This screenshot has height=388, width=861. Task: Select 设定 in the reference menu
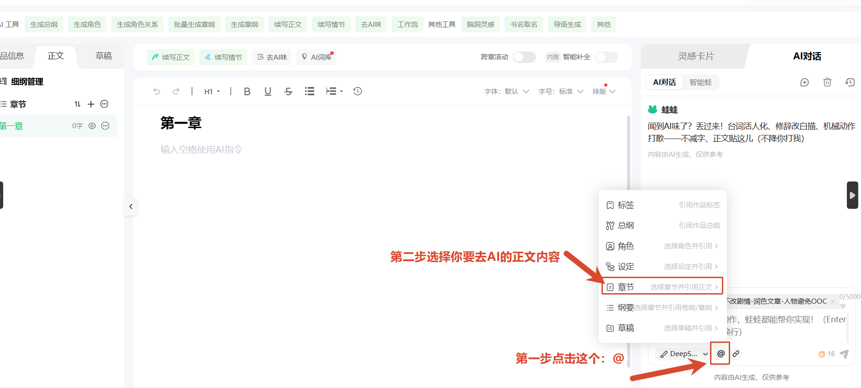click(662, 267)
